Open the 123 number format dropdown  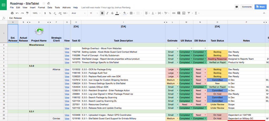pos(65,13)
